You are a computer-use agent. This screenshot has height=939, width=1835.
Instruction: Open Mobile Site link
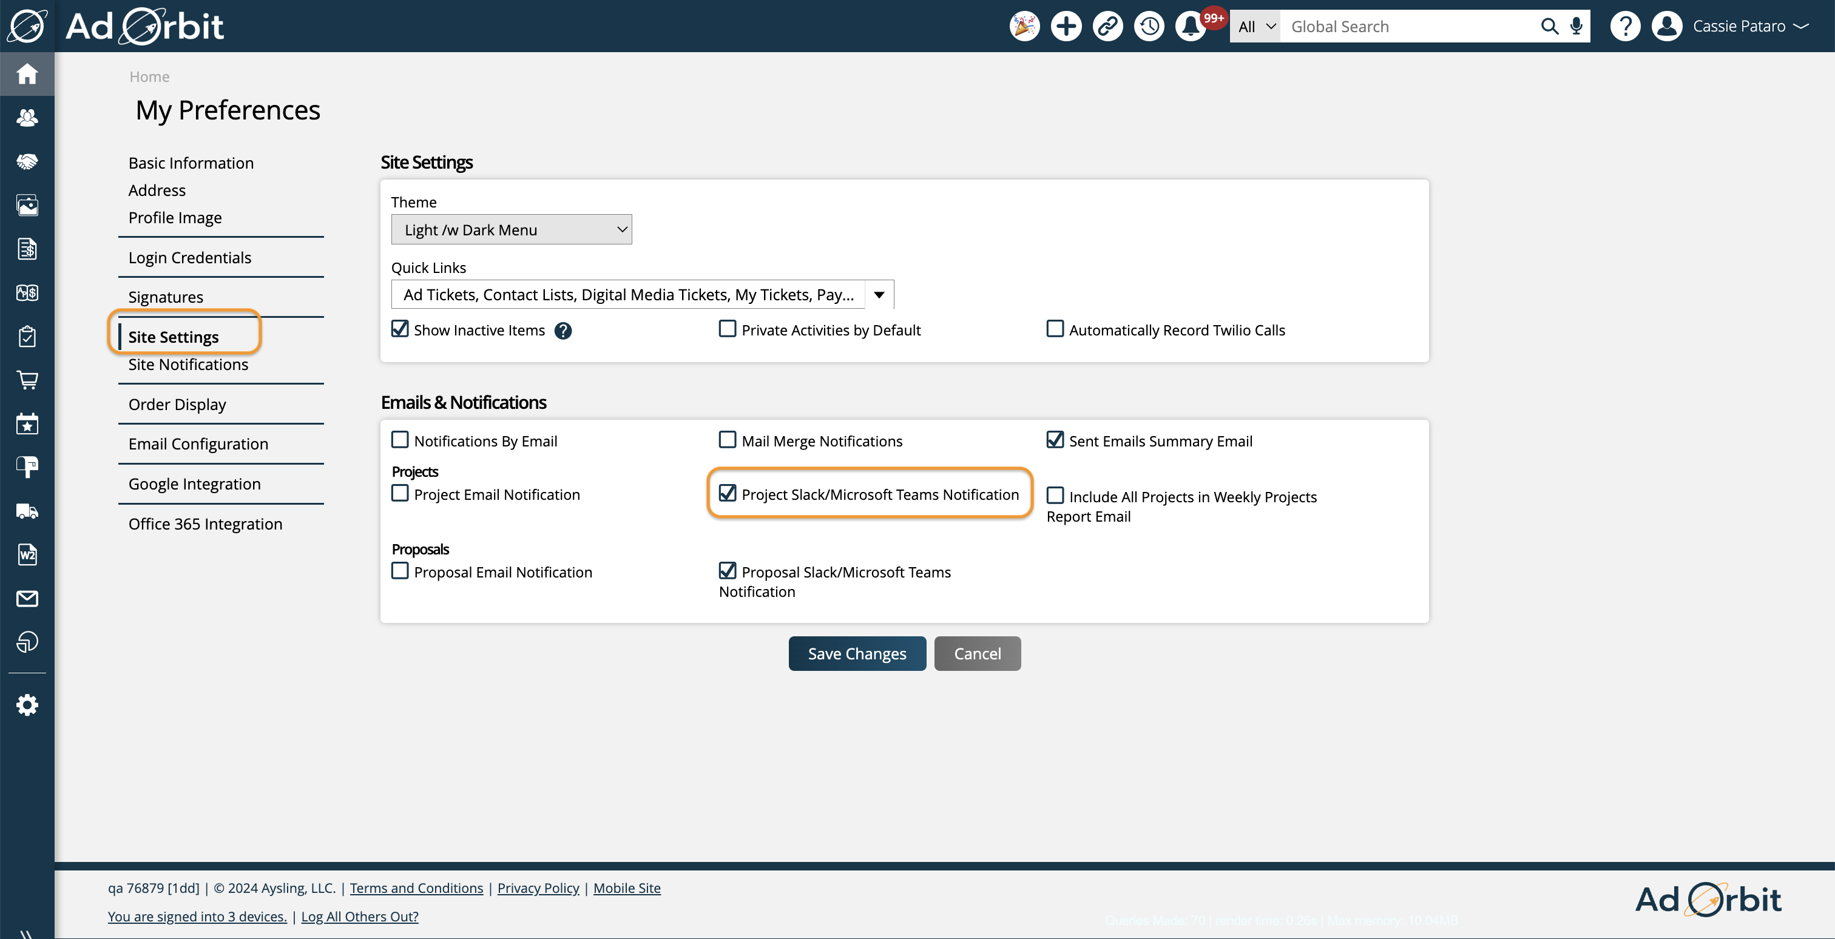click(x=627, y=887)
